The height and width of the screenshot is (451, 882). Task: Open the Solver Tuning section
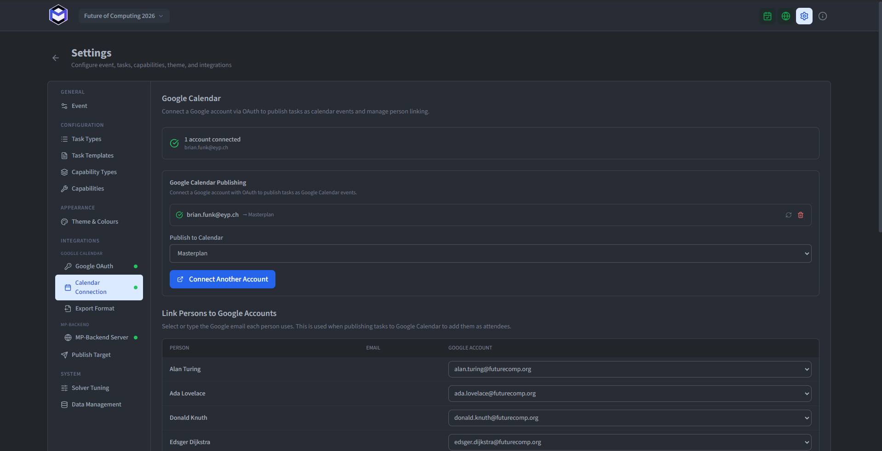tap(99, 388)
